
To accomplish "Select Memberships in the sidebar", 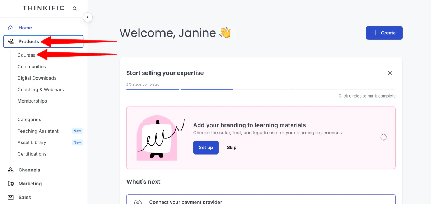I will pyautogui.click(x=32, y=101).
